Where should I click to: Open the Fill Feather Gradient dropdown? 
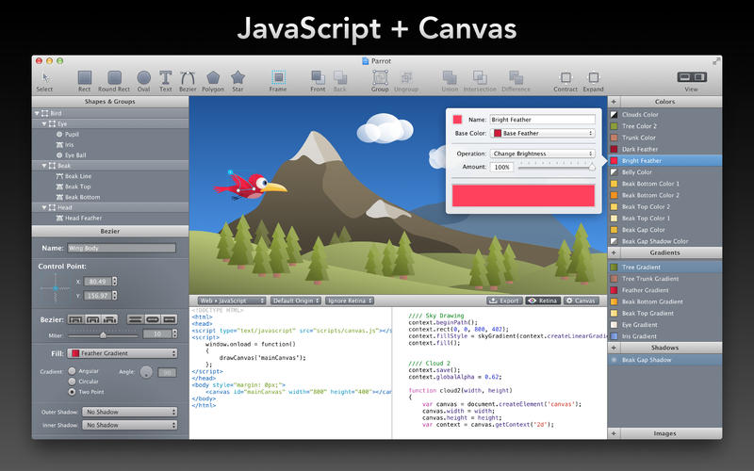click(123, 353)
